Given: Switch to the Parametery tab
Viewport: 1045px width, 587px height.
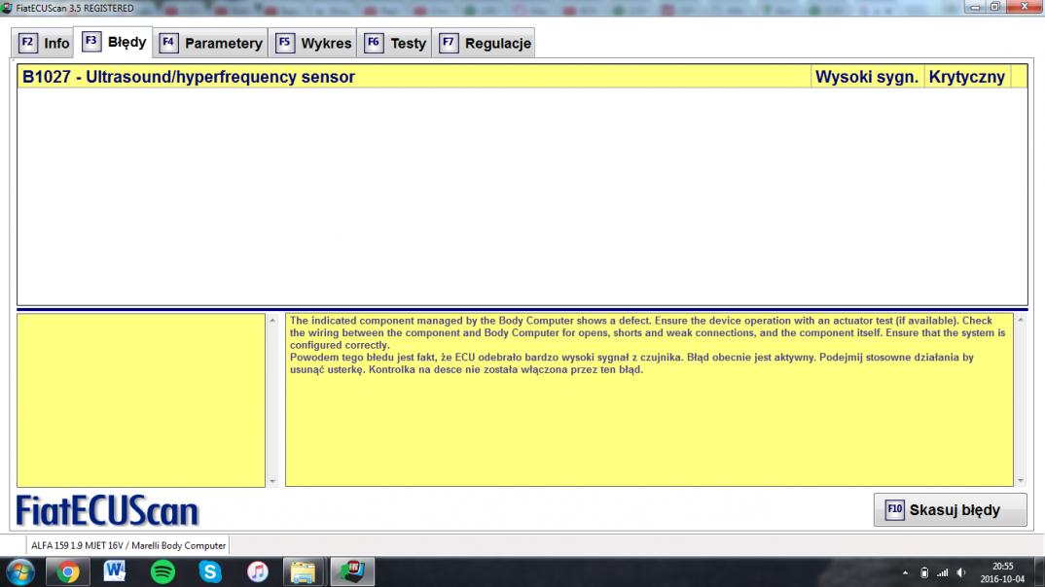Looking at the screenshot, I should click(210, 44).
